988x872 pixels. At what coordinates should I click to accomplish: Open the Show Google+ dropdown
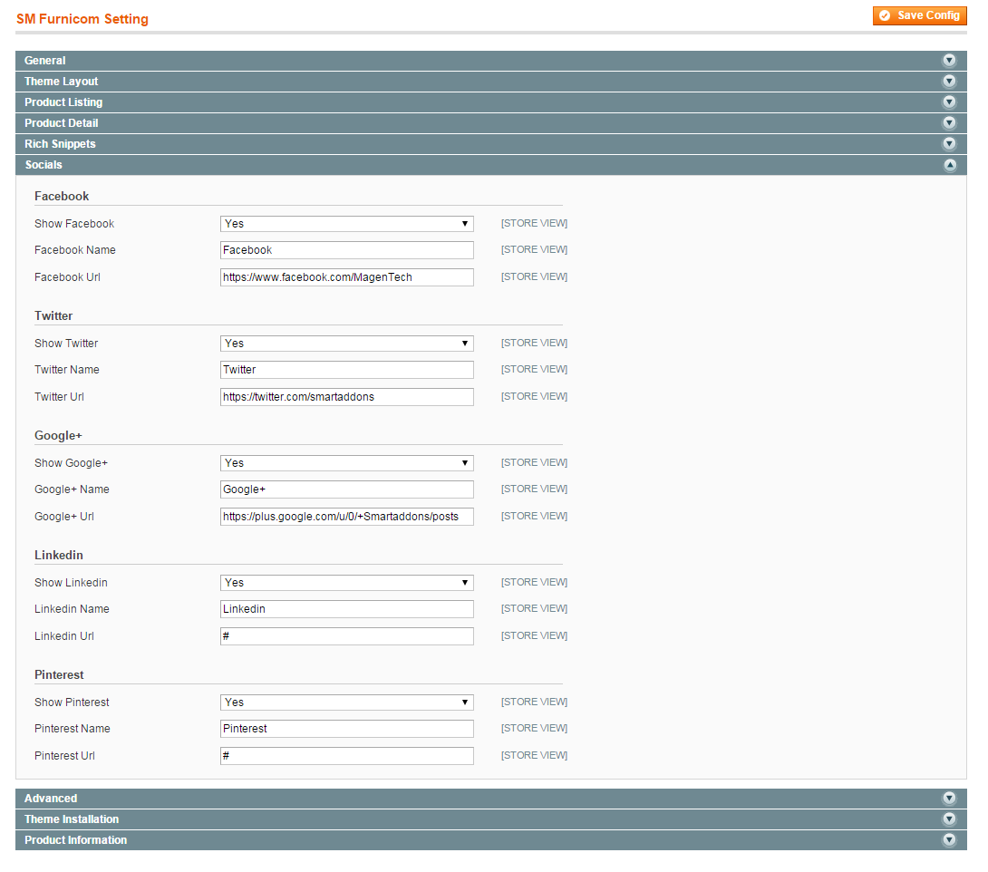click(346, 463)
